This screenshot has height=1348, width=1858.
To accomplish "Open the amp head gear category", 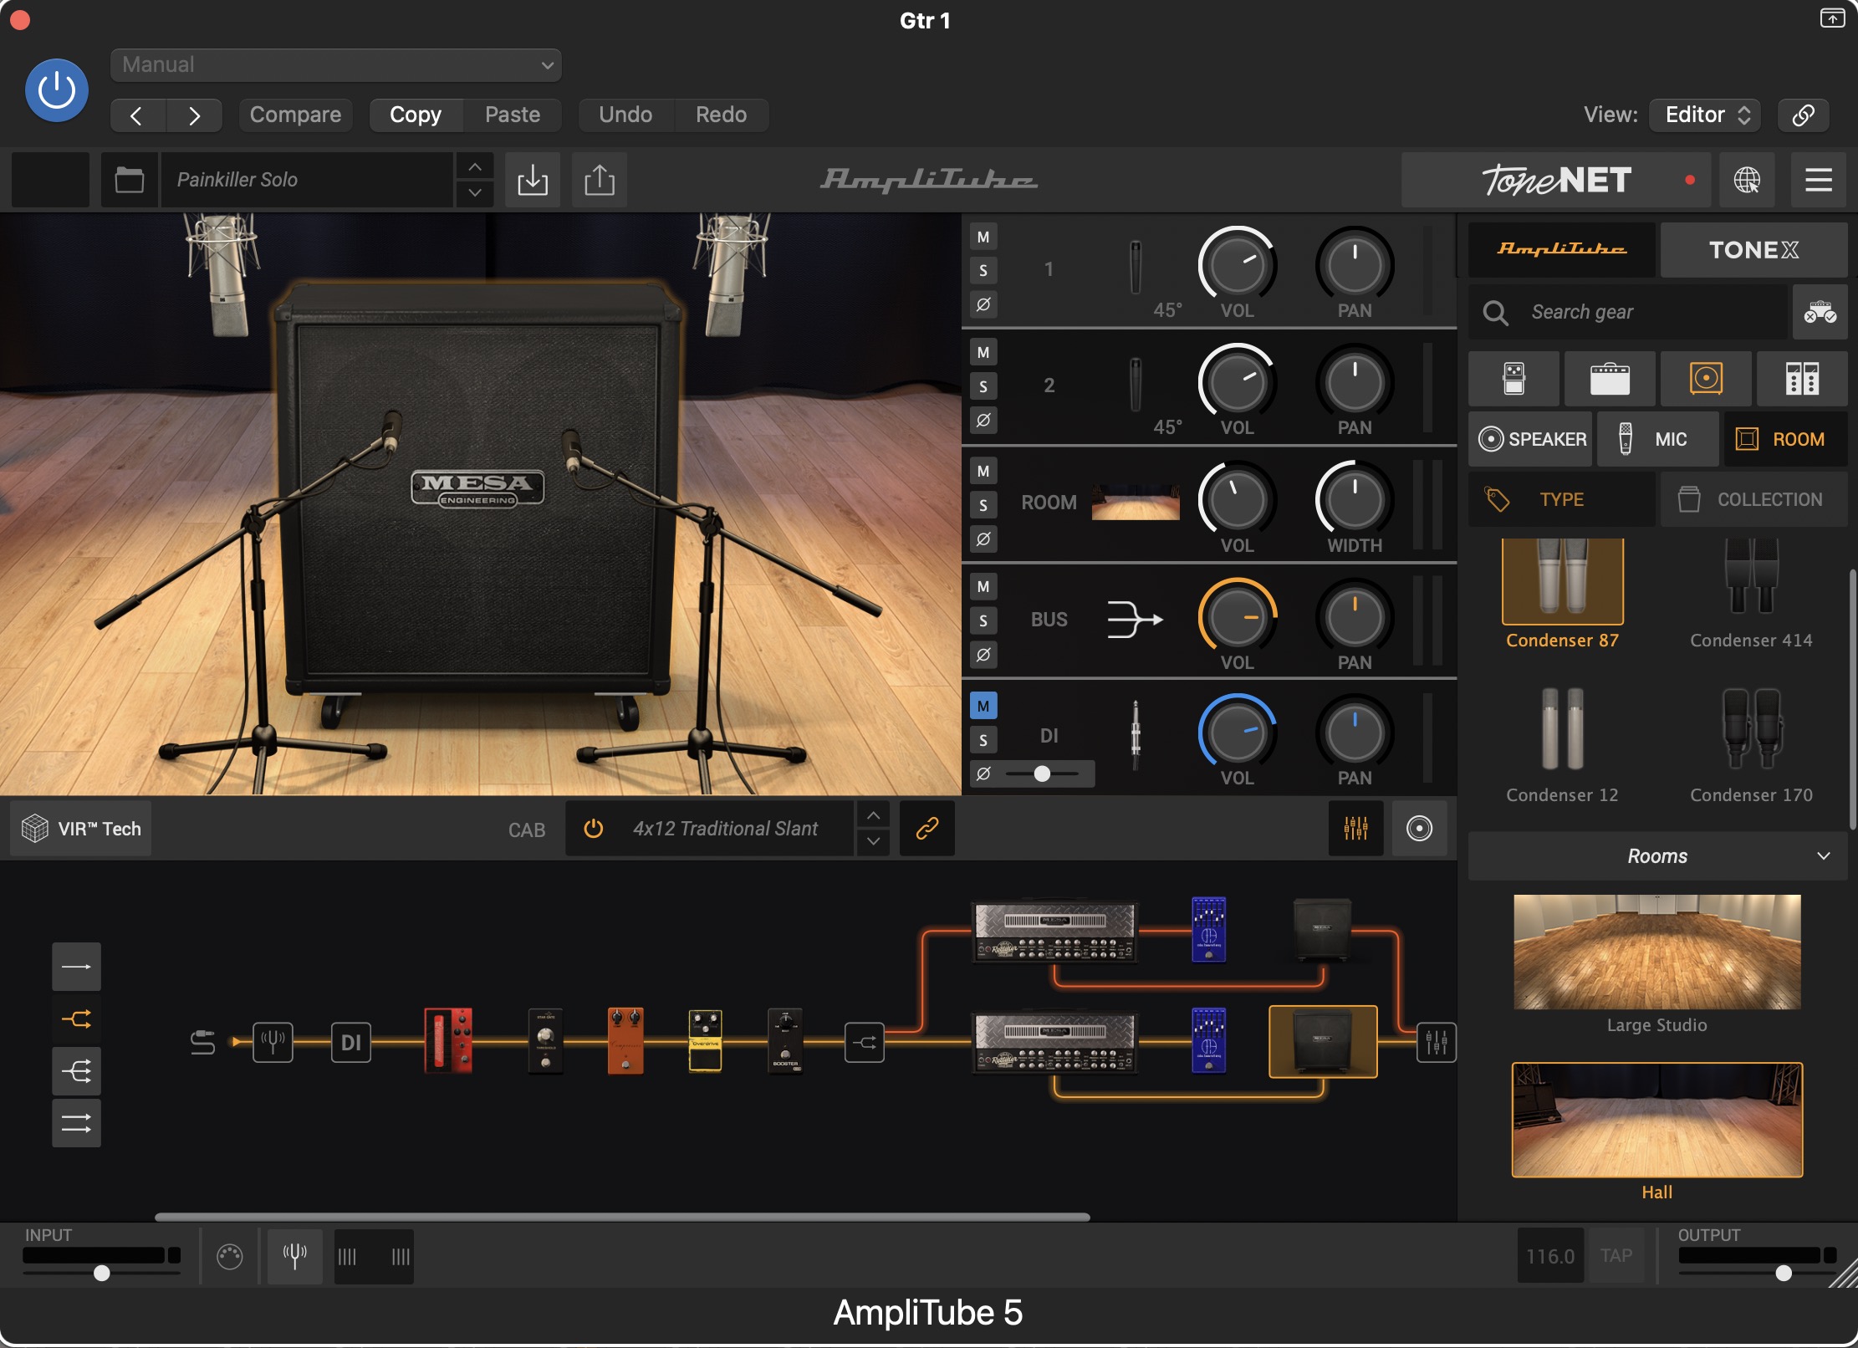I will coord(1609,378).
